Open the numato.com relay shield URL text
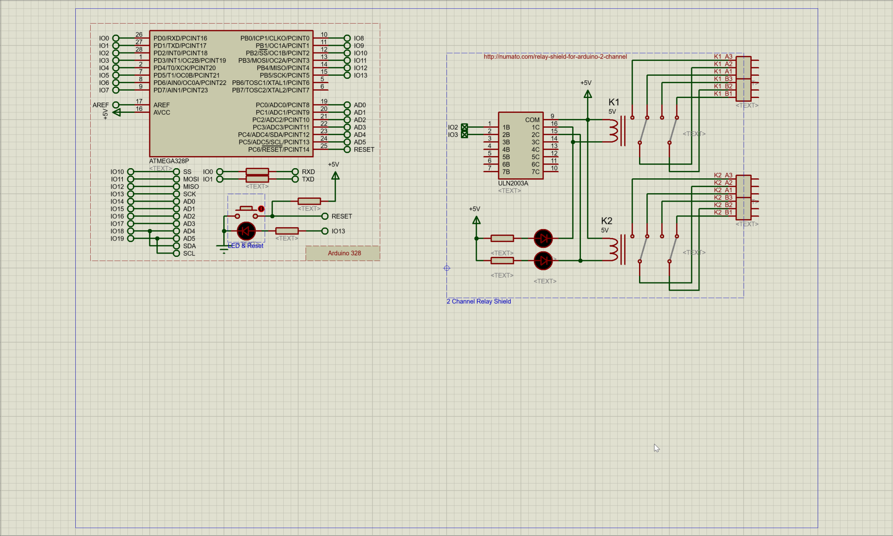This screenshot has height=536, width=893. (555, 57)
